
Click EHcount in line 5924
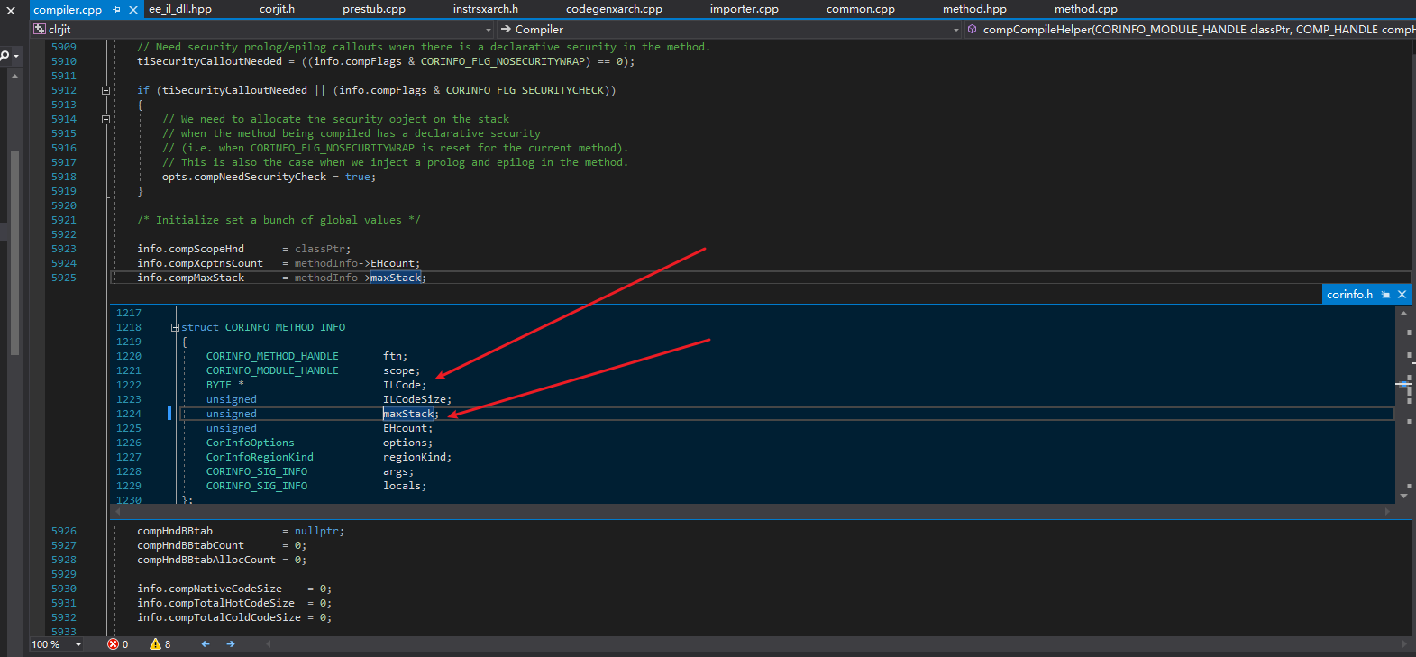(392, 263)
